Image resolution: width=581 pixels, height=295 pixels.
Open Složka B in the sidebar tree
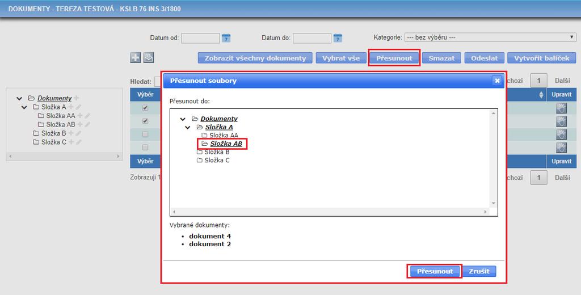(53, 133)
